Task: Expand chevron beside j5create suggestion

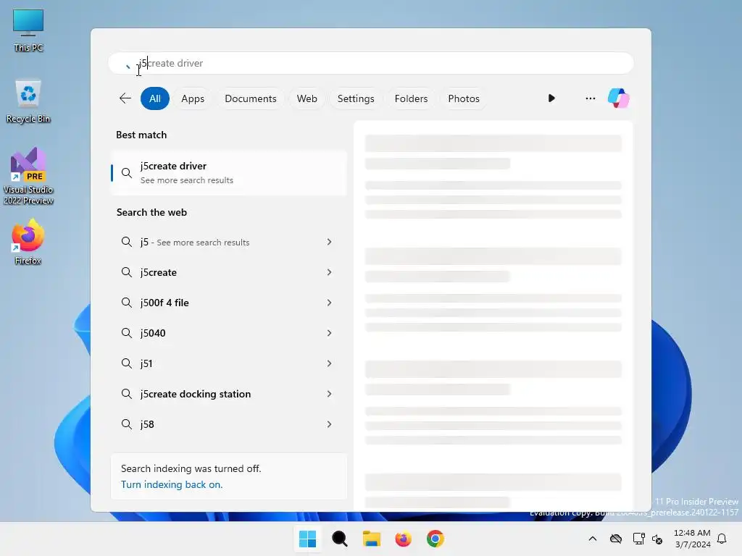Action: (x=330, y=272)
